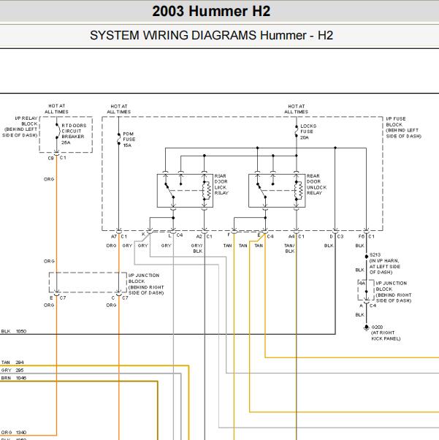Viewport: 439px width, 440px height.
Task: Click the G203 ground symbol
Action: point(366,327)
